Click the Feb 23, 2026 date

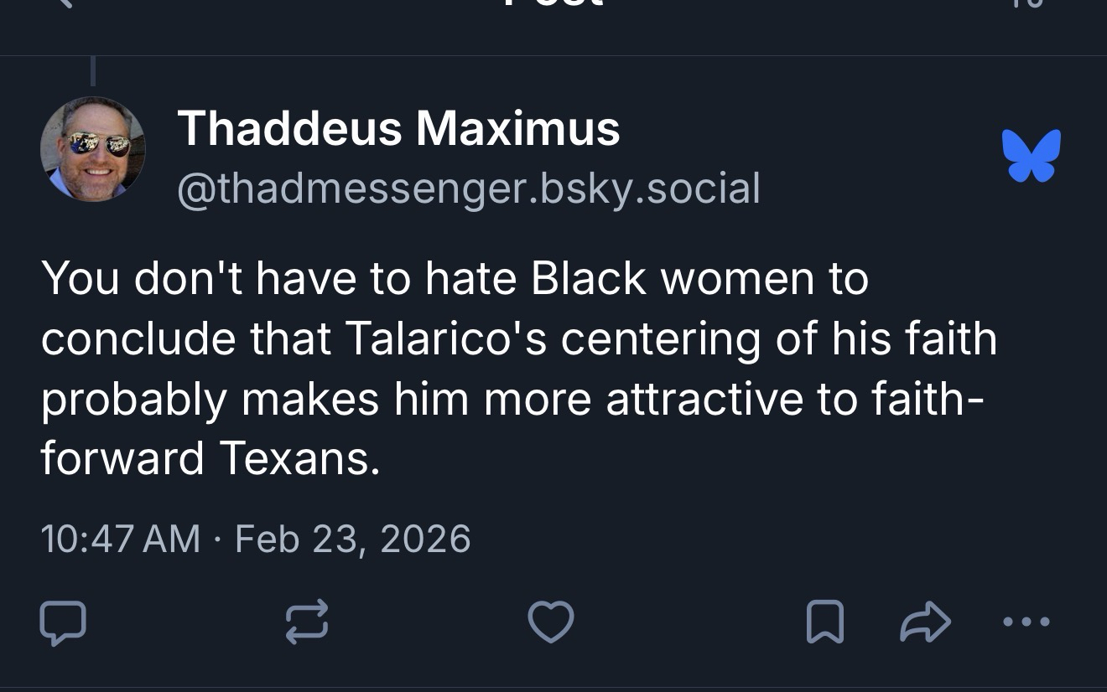(352, 538)
